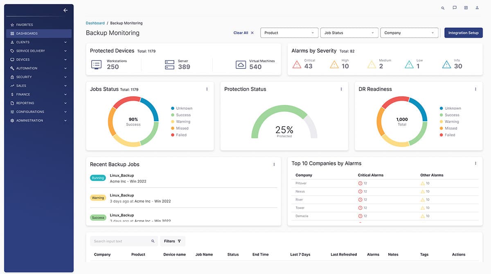
Task: Open Top 10 Companies by Alarms options menu
Action: (475, 163)
